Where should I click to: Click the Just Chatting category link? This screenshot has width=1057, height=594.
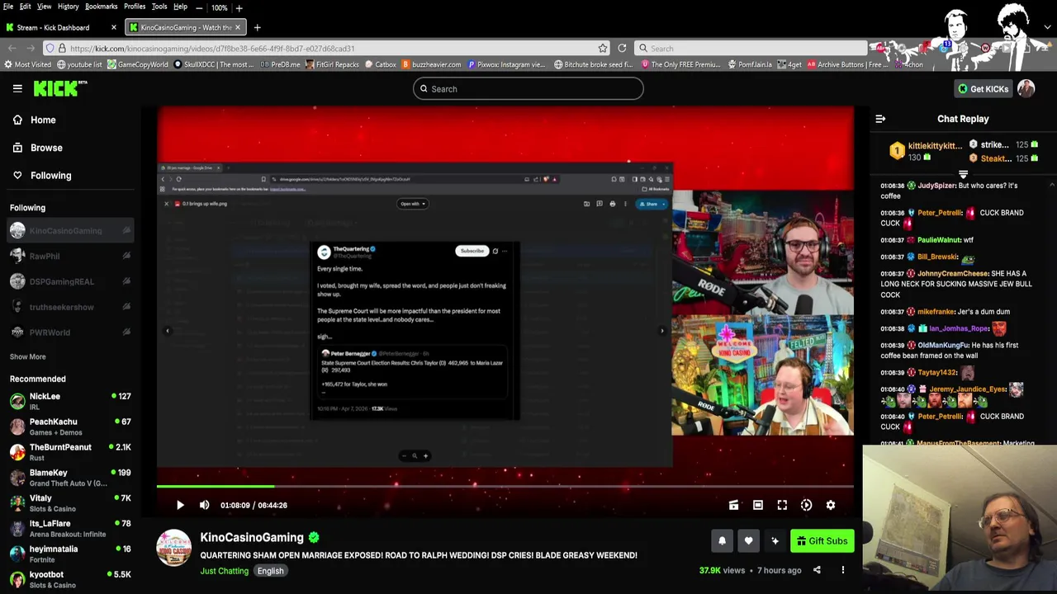point(224,571)
